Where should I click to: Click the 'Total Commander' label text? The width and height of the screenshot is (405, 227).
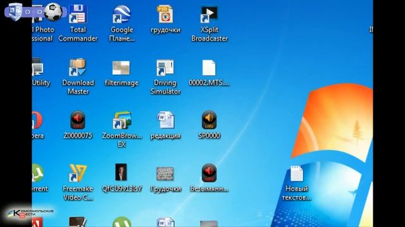pyautogui.click(x=78, y=34)
